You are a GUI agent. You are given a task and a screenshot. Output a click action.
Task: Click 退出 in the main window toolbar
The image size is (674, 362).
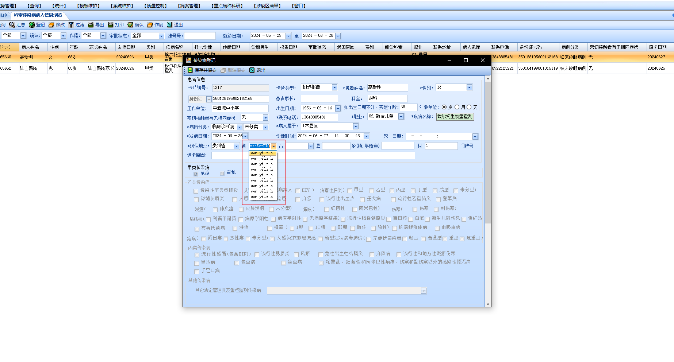[175, 25]
